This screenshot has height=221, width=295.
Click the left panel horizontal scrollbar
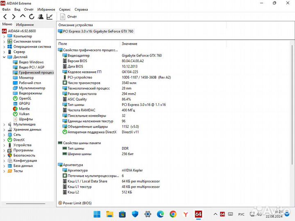25,203
